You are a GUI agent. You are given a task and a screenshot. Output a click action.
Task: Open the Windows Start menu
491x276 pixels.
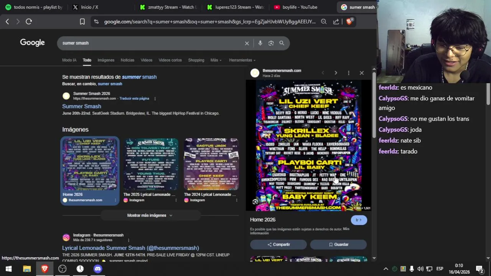coord(8,269)
